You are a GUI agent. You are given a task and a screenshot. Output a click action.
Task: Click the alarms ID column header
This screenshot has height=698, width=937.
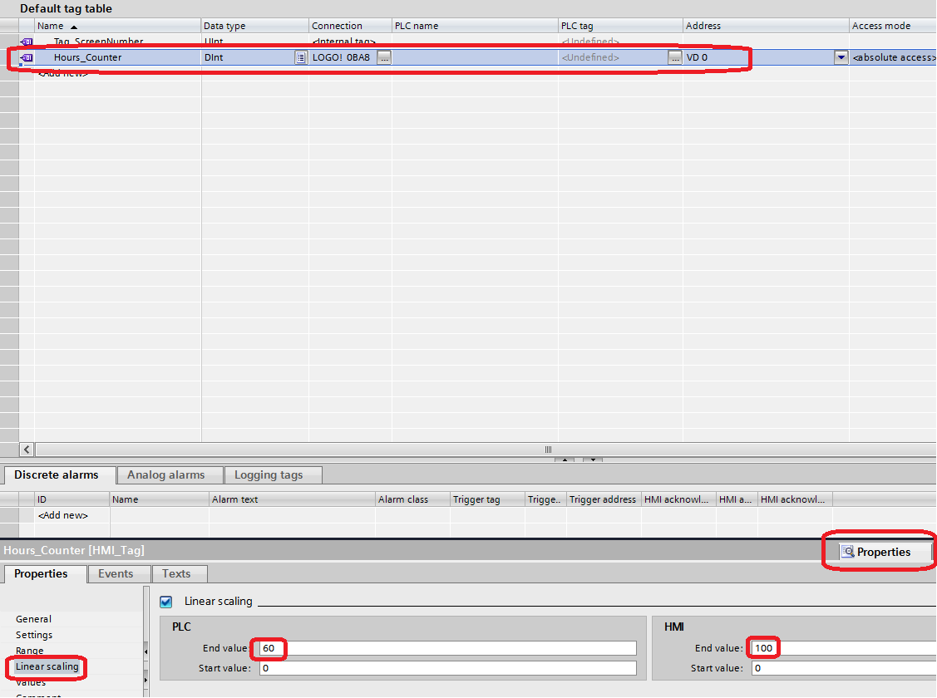click(x=72, y=499)
